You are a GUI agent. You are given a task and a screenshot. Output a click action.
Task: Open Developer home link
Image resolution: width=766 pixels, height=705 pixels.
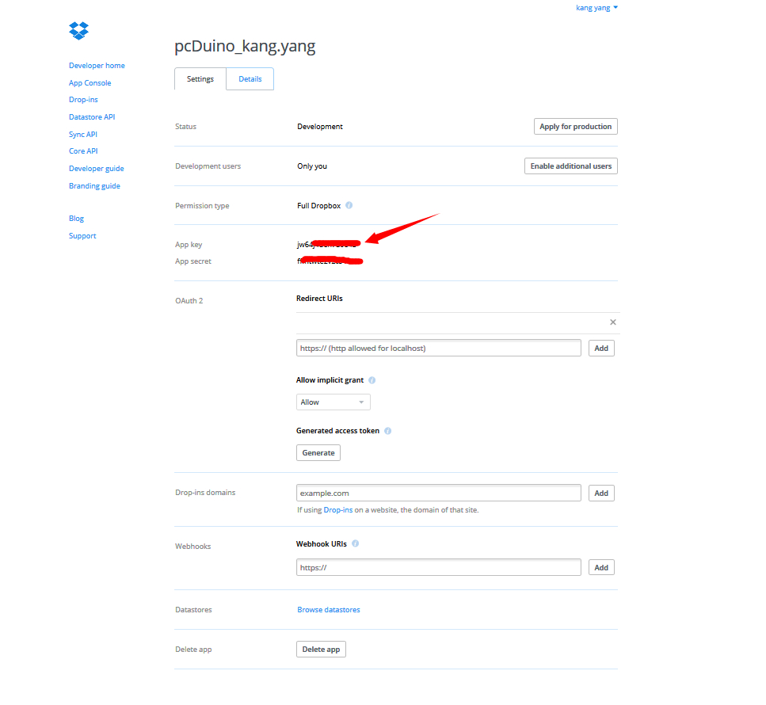pyautogui.click(x=97, y=66)
